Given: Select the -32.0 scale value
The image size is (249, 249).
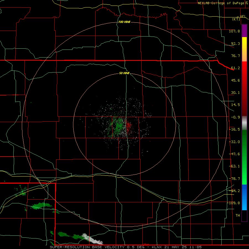Looking at the screenshot, I should (x=234, y=142).
